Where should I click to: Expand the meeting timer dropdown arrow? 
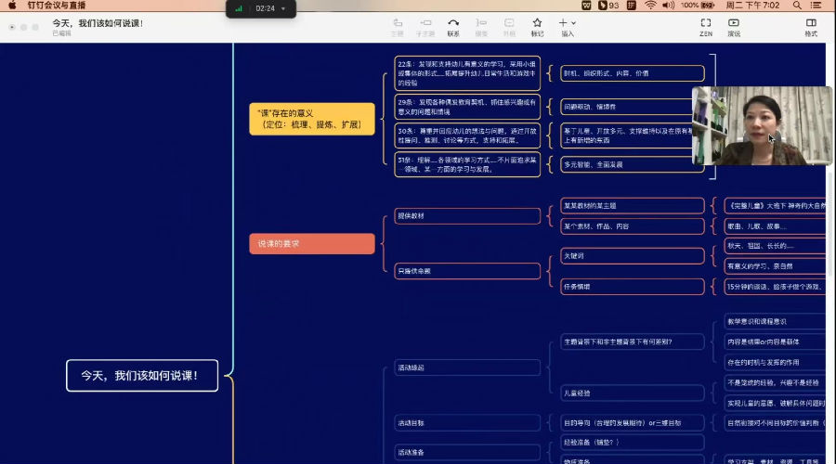coord(282,8)
